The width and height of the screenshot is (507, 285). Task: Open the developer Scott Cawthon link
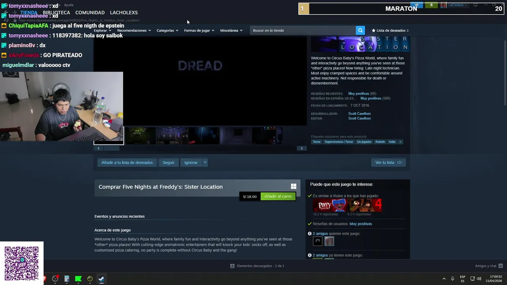(359, 114)
